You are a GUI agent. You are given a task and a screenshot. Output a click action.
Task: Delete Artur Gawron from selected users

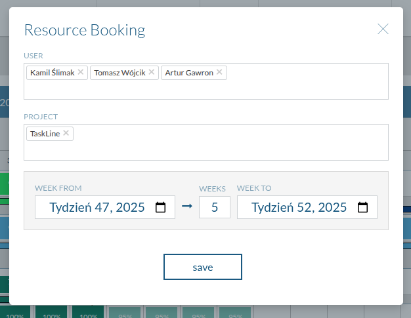219,72
